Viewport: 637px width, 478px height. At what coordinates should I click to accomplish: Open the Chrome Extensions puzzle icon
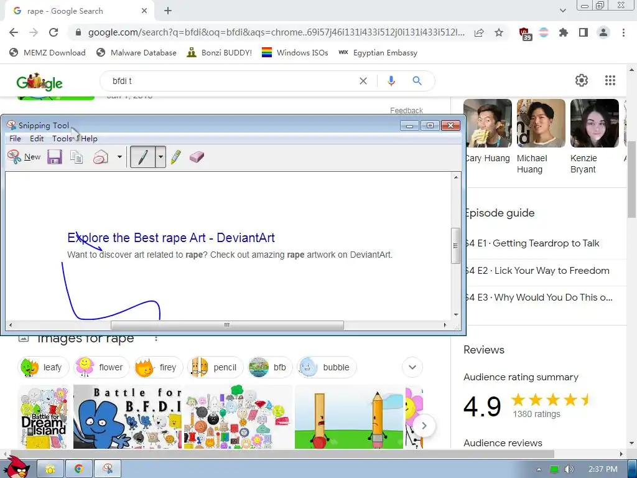tap(564, 32)
